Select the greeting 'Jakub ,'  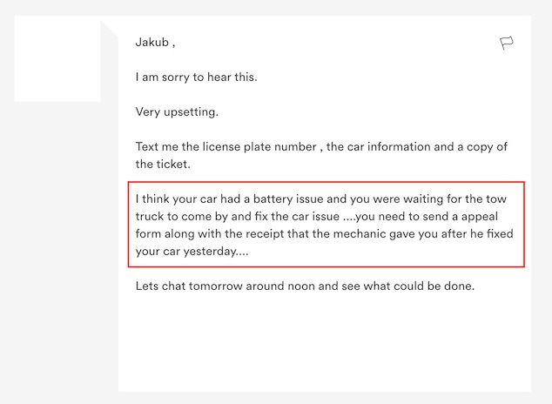click(x=155, y=43)
